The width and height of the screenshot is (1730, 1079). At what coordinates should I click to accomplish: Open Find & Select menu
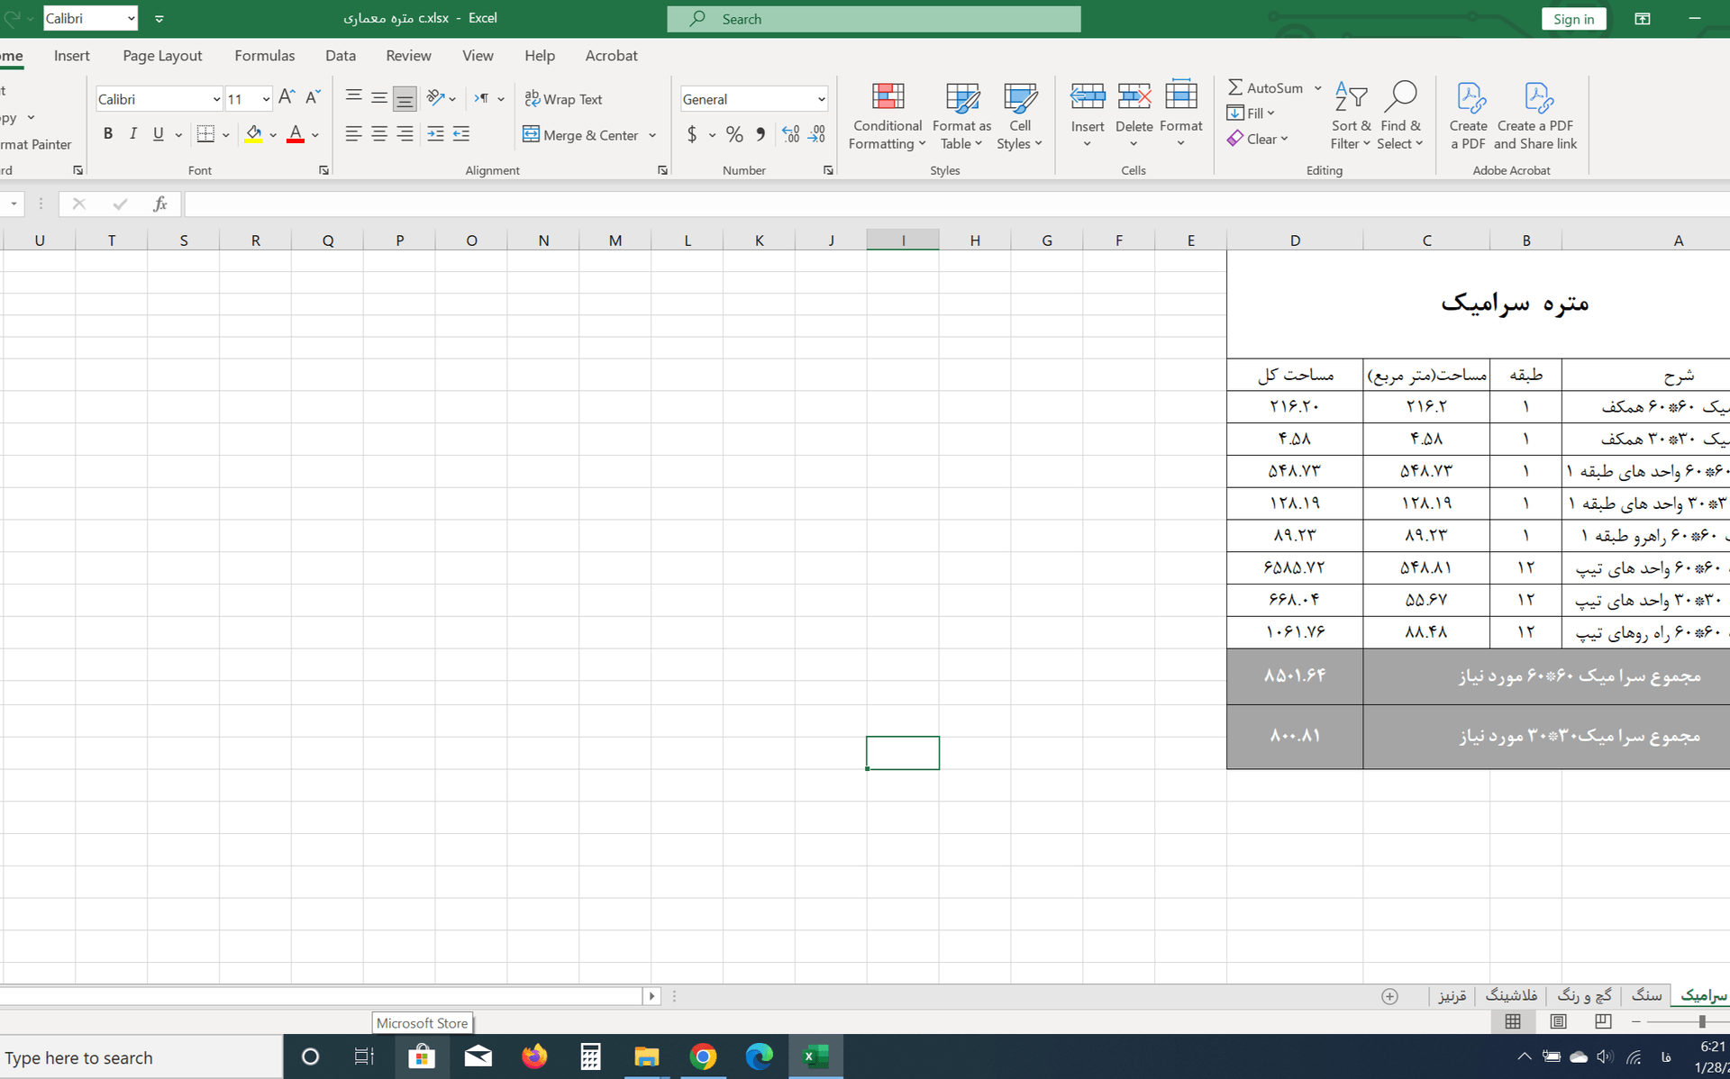click(1400, 117)
